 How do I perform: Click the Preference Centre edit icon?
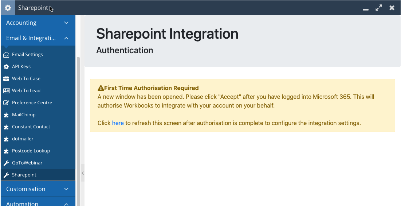tap(6, 102)
